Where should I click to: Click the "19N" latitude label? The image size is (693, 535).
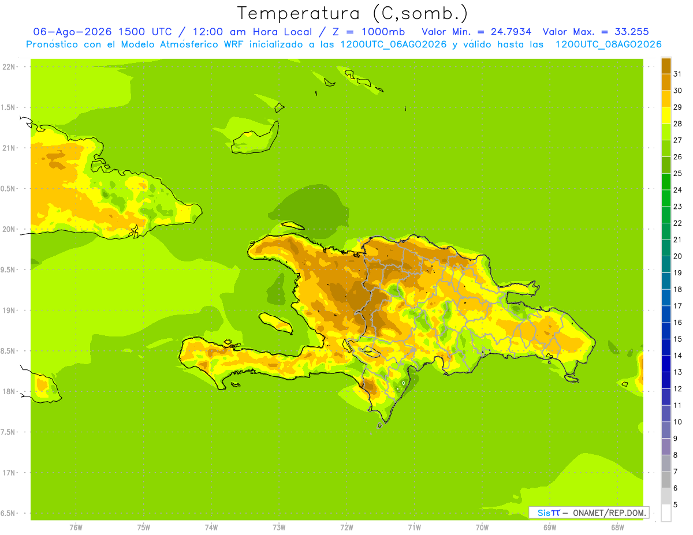click(x=9, y=310)
